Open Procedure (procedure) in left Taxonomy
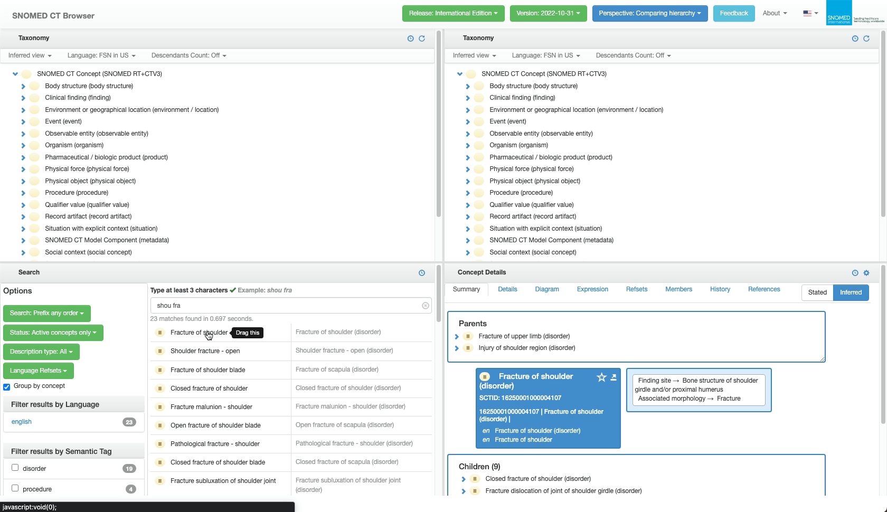This screenshot has width=887, height=512. tap(77, 193)
